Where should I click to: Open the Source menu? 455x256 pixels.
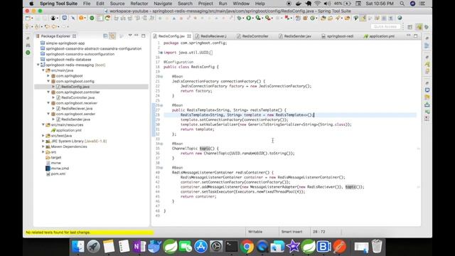pos(117,4)
